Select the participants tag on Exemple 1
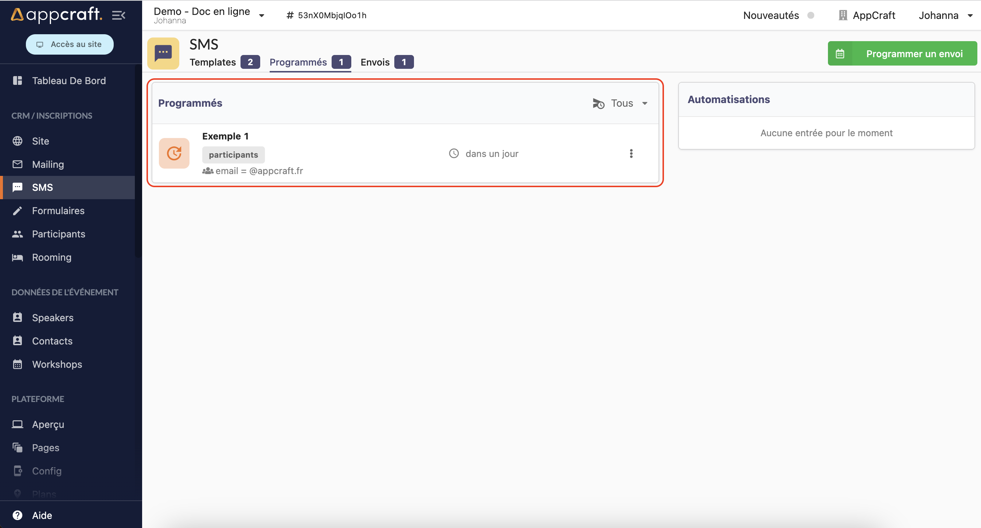 [x=233, y=155]
